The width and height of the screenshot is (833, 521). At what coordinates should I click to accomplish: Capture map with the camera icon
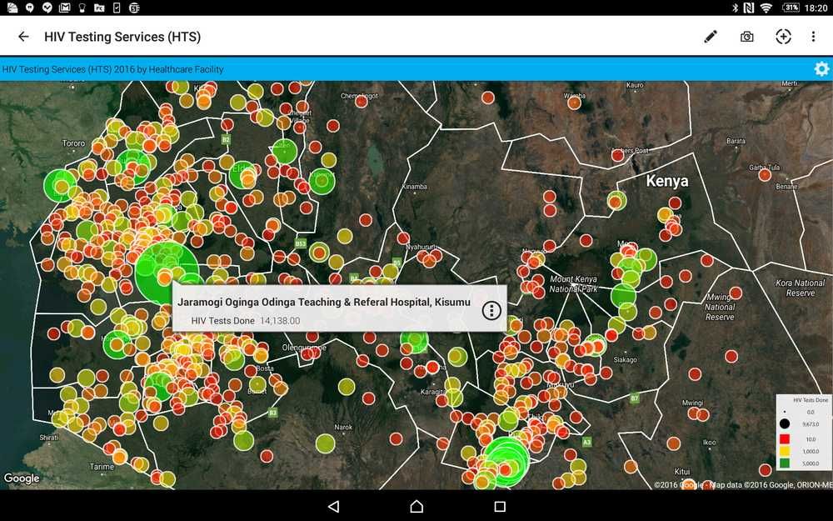click(747, 37)
